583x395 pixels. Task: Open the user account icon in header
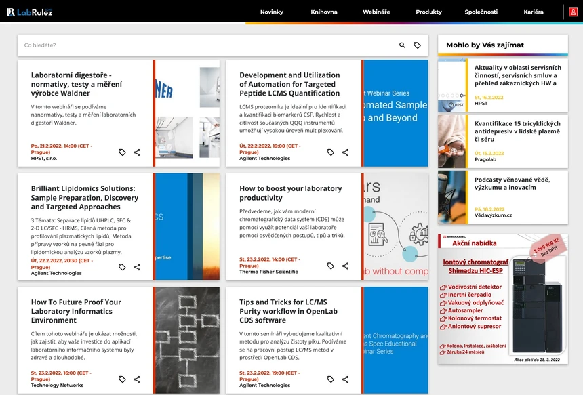coord(573,12)
